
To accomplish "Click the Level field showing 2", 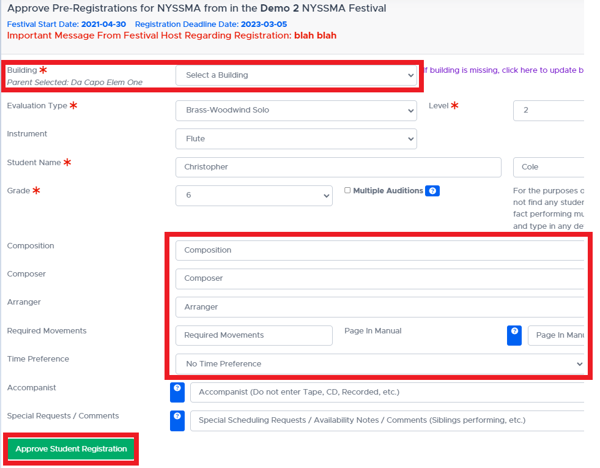I will [548, 111].
